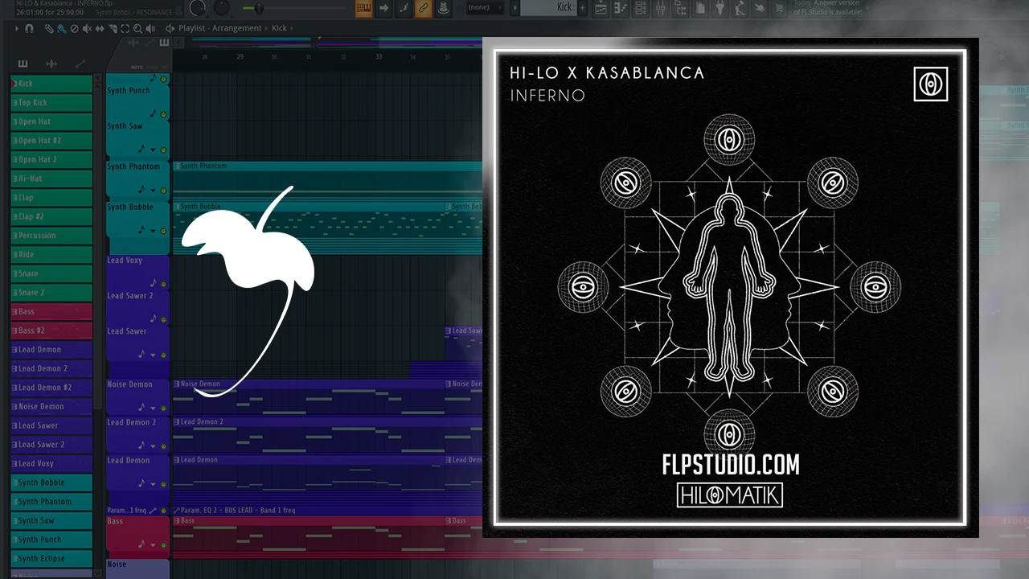Mute the Noise Demon track
1029x579 pixels.
(164, 408)
